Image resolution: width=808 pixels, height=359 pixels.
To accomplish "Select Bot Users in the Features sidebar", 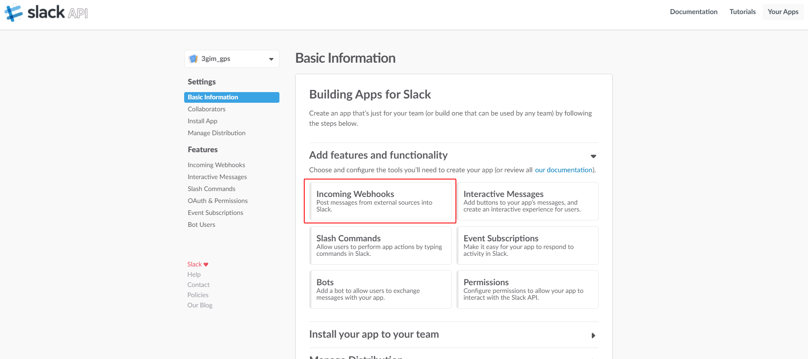I will (201, 225).
